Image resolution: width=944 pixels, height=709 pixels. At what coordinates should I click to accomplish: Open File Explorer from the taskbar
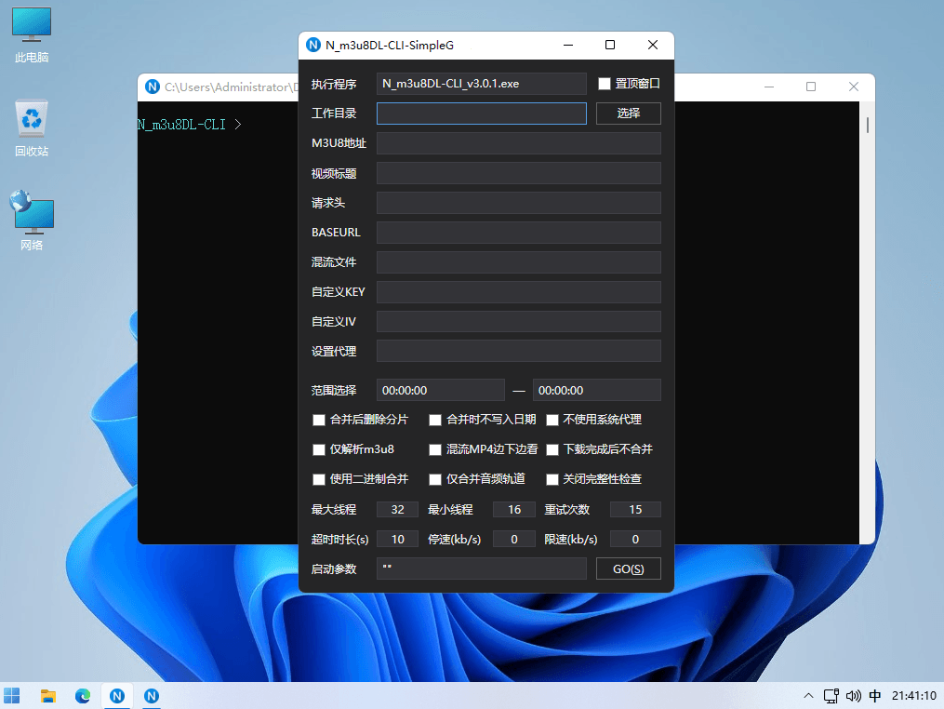(x=48, y=696)
